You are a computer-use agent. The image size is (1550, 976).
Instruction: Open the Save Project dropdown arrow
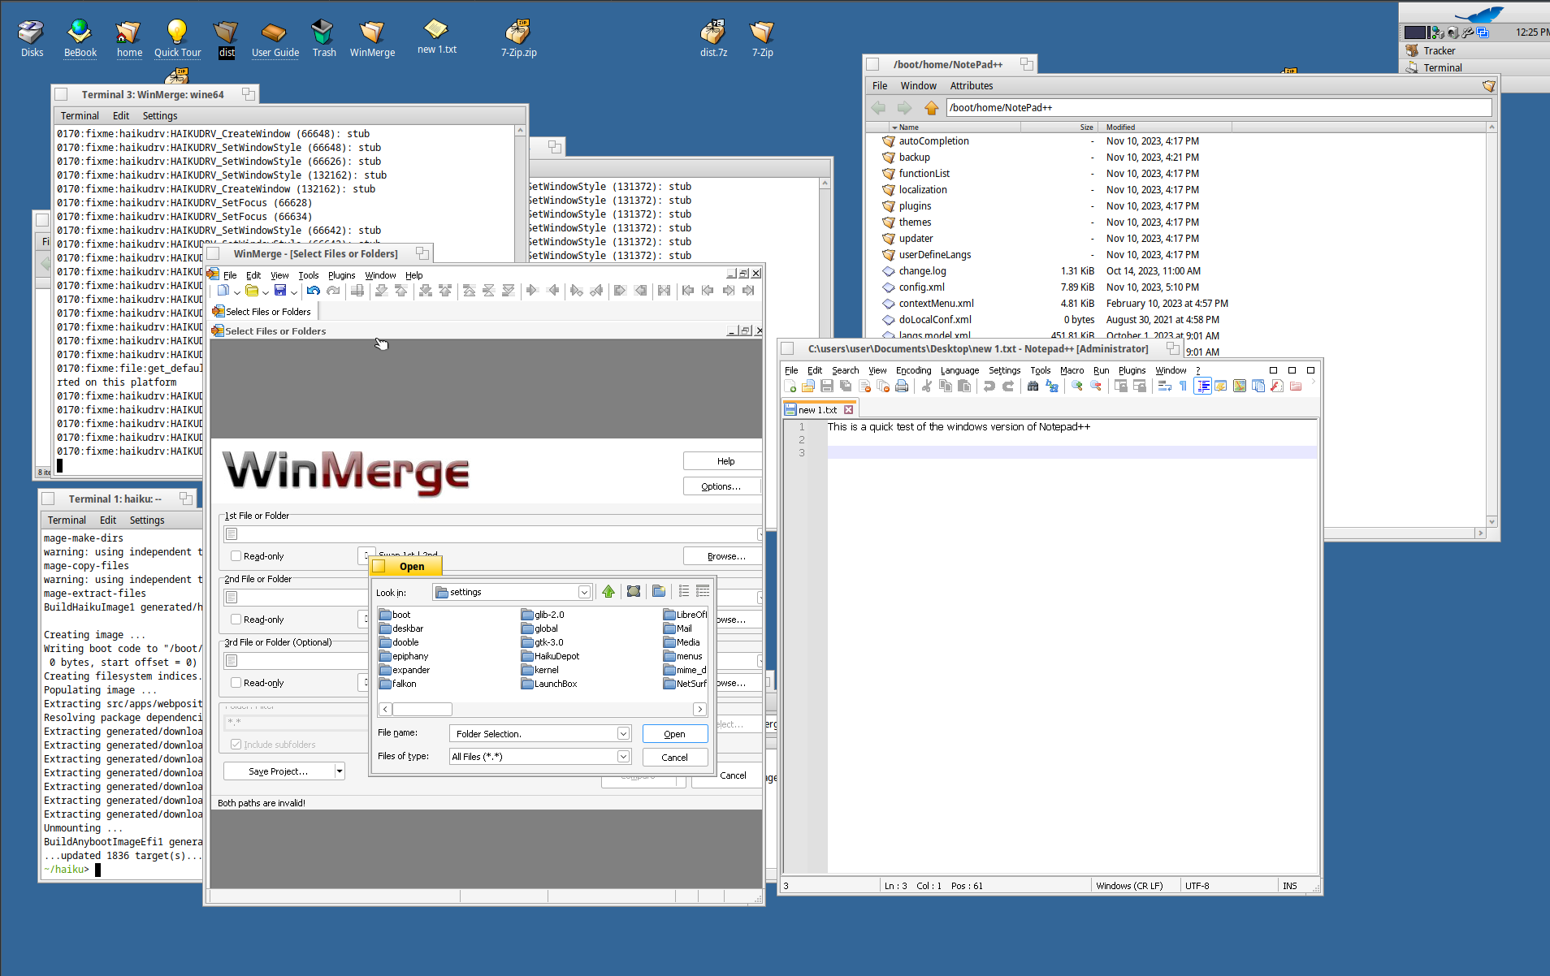(x=340, y=771)
